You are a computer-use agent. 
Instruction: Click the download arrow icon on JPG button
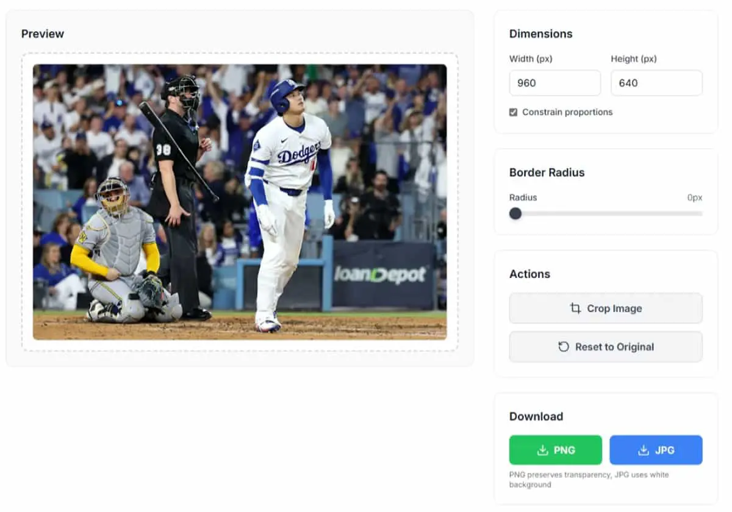(644, 450)
